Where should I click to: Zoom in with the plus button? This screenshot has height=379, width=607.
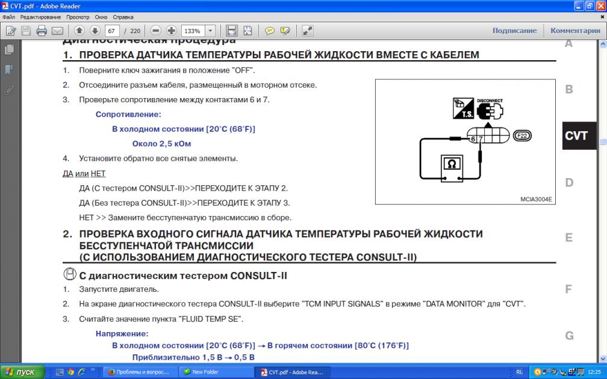point(172,31)
